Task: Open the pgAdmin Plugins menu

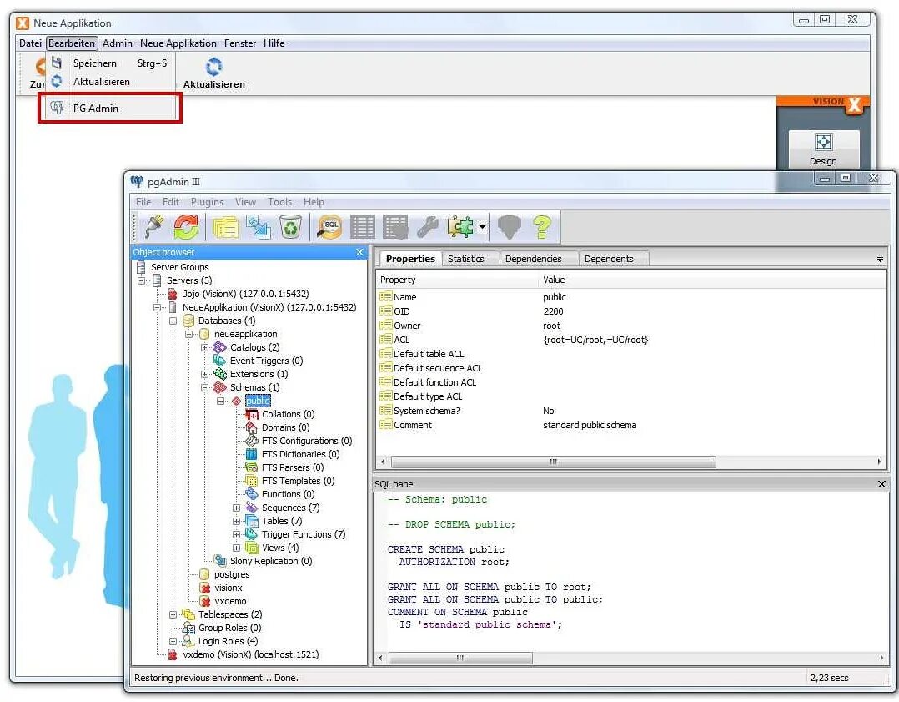Action: coord(207,201)
